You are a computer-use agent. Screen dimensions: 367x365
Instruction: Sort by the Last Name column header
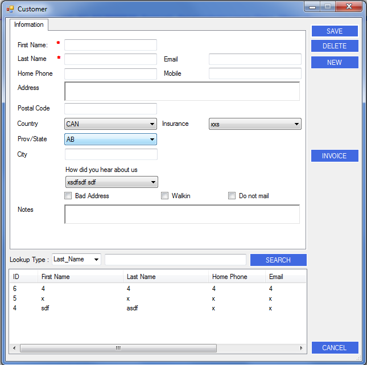point(165,277)
